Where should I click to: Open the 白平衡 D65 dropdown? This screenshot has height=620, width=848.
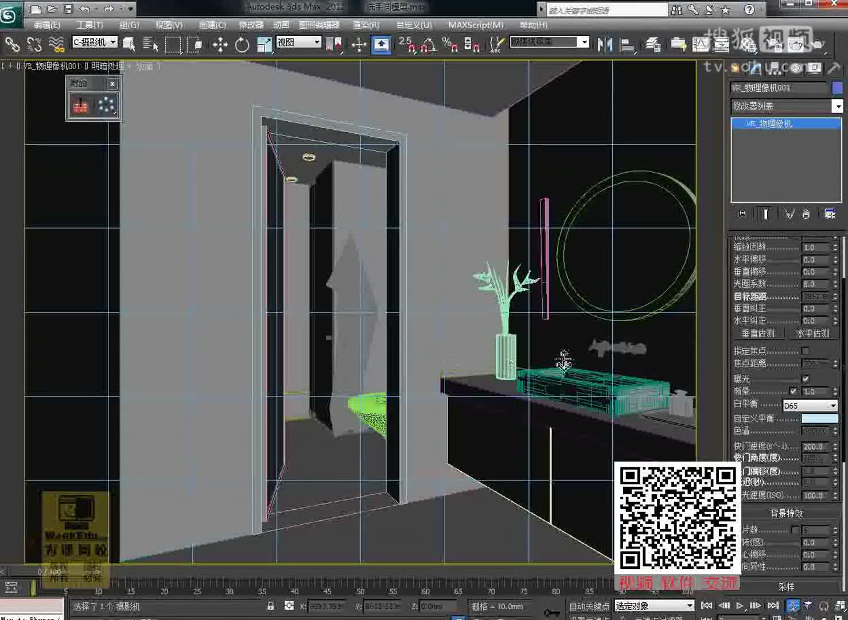(x=810, y=405)
